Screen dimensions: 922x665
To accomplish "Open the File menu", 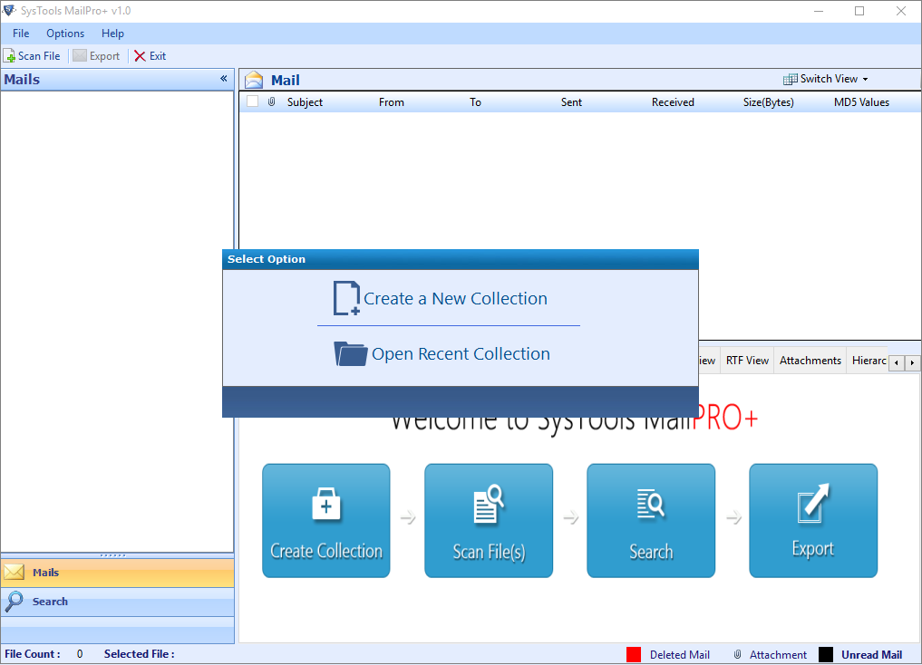I will coord(21,34).
